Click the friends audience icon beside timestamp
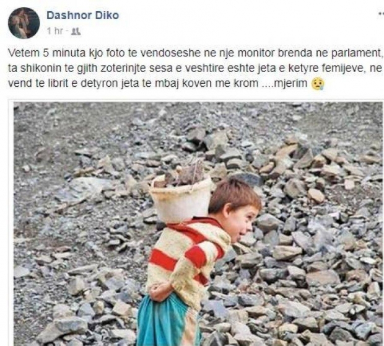The image size is (384, 346). point(76,32)
